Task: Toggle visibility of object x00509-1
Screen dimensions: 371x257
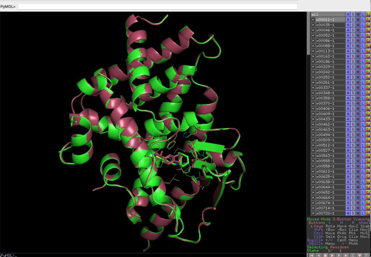Action: coord(330,140)
